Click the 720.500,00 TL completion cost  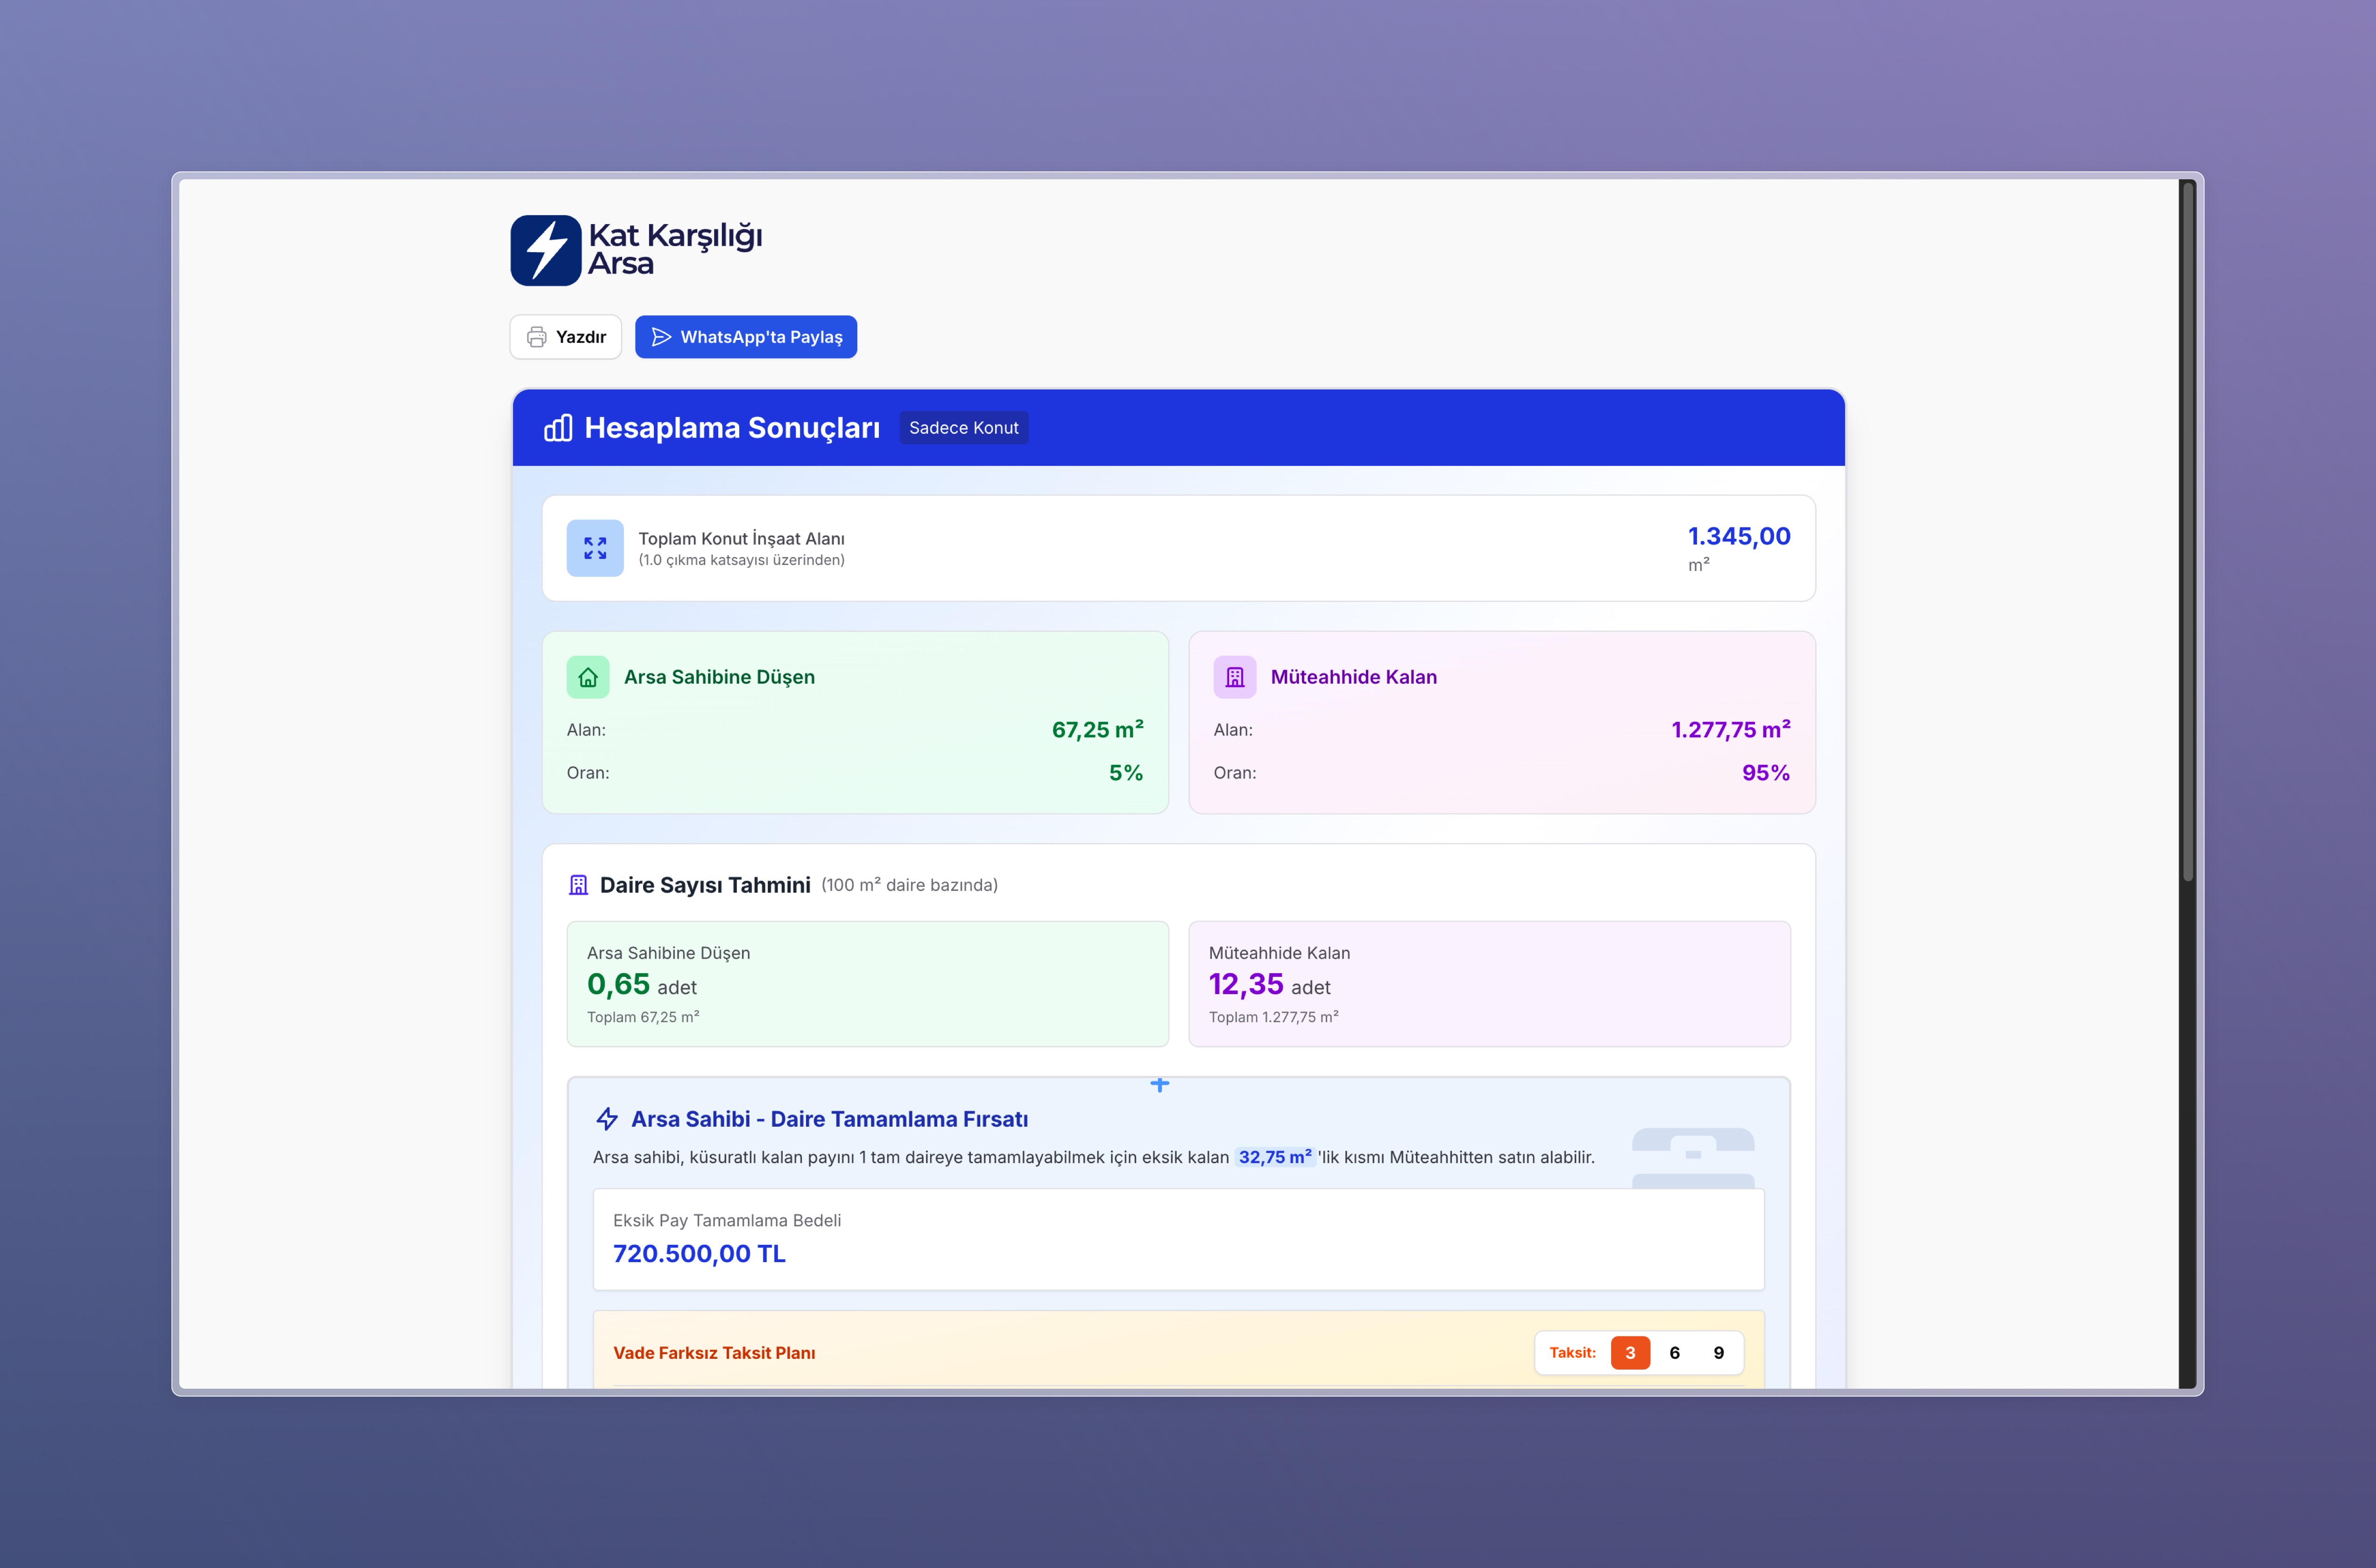point(699,1254)
